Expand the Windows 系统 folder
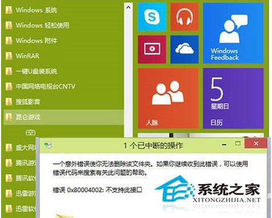The image size is (272, 218). click(x=64, y=10)
